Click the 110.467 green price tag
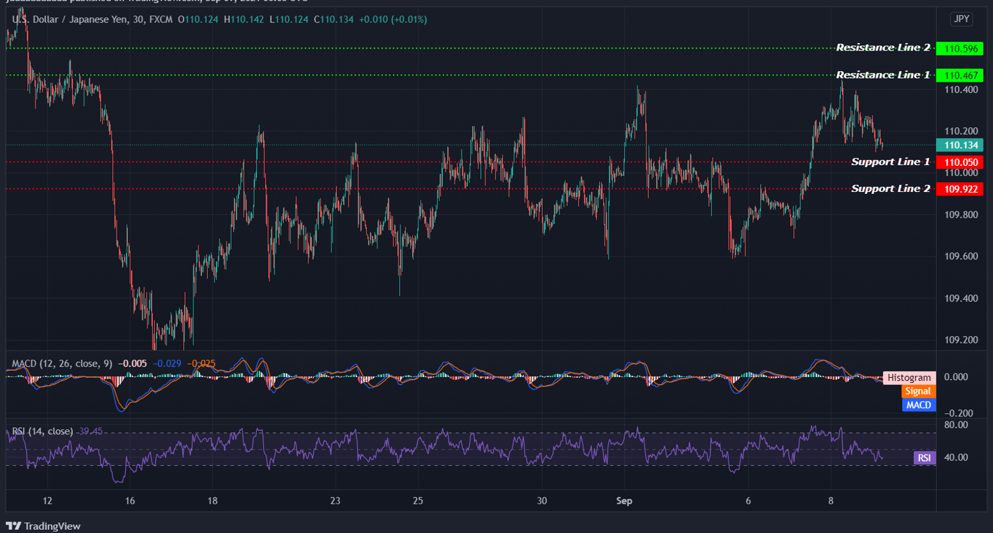 pos(960,75)
